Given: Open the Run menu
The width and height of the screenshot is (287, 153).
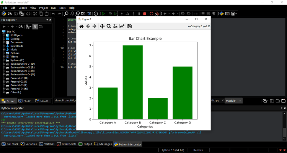Looking at the screenshot, I should click(x=54, y=8).
